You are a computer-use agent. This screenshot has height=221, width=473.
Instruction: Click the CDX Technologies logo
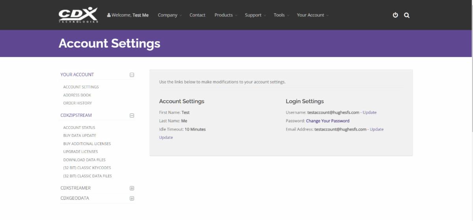78,15
